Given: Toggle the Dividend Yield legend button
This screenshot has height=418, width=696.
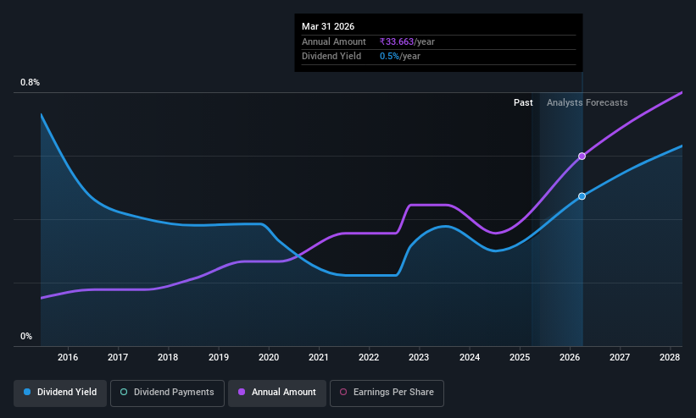Looking at the screenshot, I should pos(60,393).
